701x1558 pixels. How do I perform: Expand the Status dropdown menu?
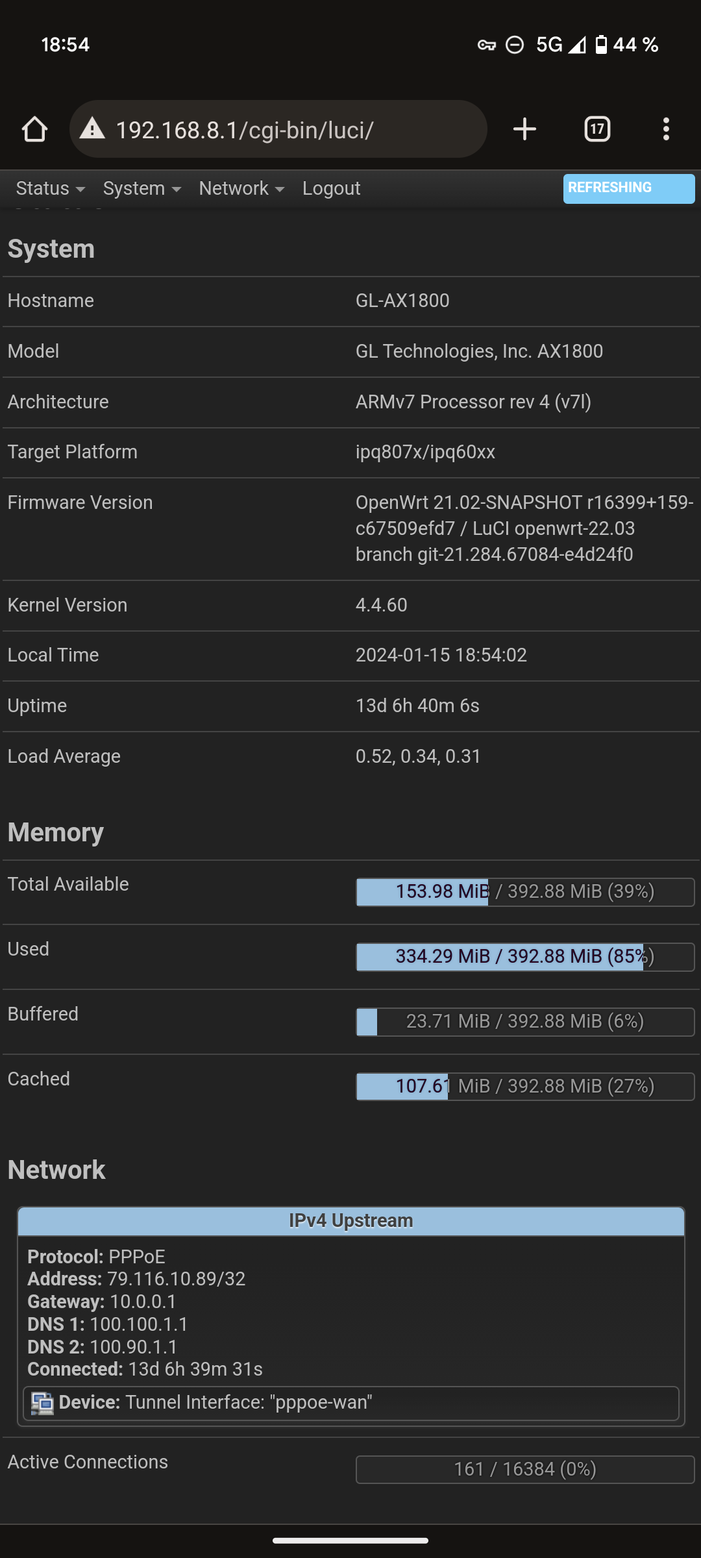pyautogui.click(x=51, y=188)
